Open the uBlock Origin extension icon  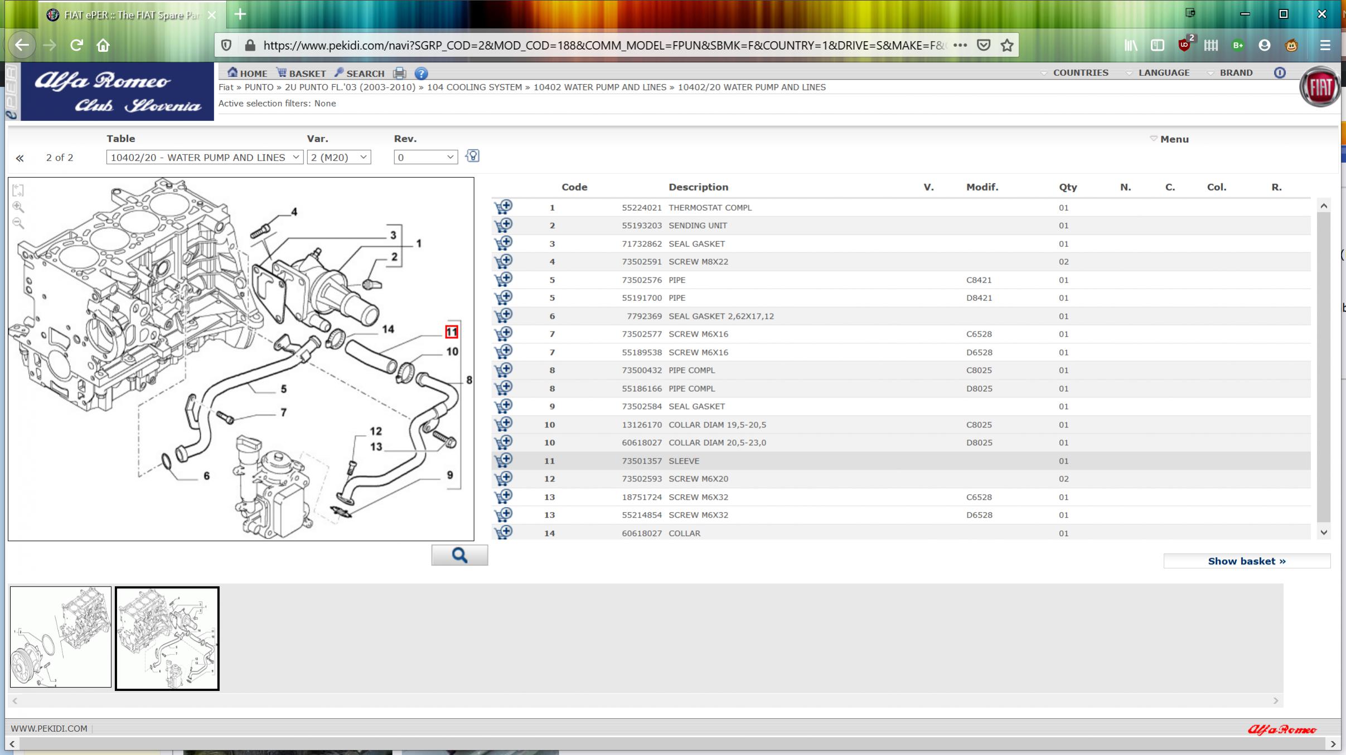1184,45
